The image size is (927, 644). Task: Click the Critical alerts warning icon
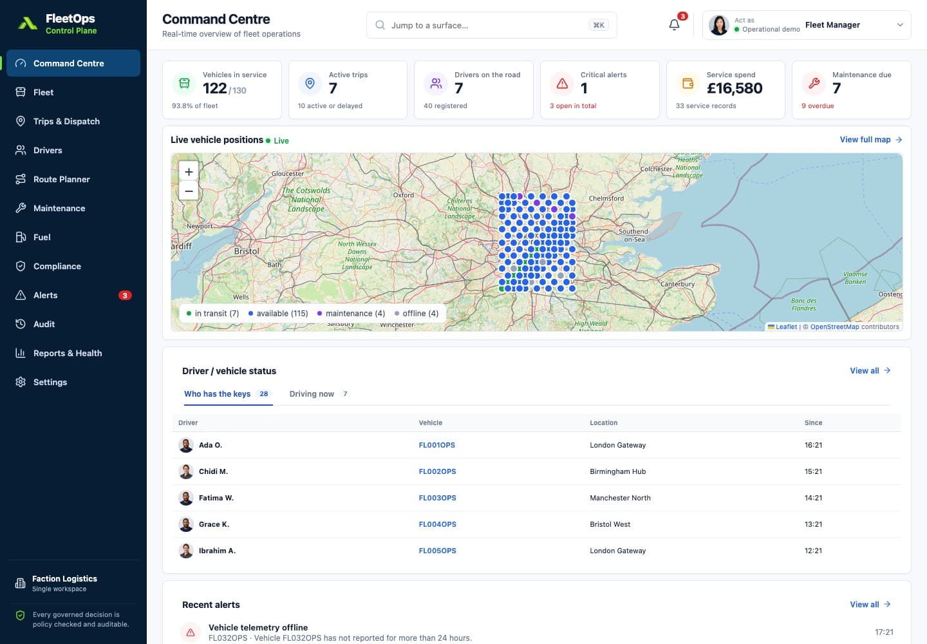coord(562,83)
